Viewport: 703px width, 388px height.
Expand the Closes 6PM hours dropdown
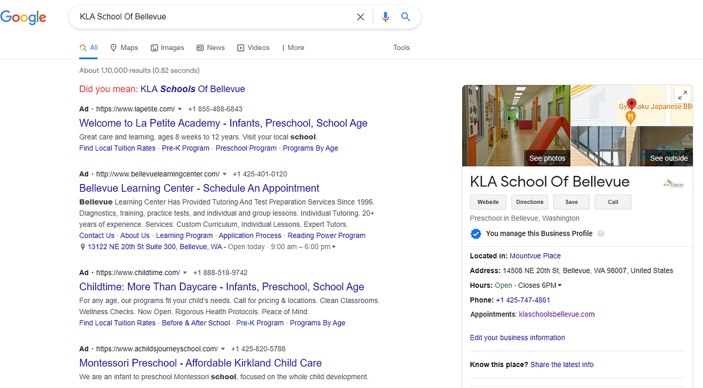click(x=559, y=285)
